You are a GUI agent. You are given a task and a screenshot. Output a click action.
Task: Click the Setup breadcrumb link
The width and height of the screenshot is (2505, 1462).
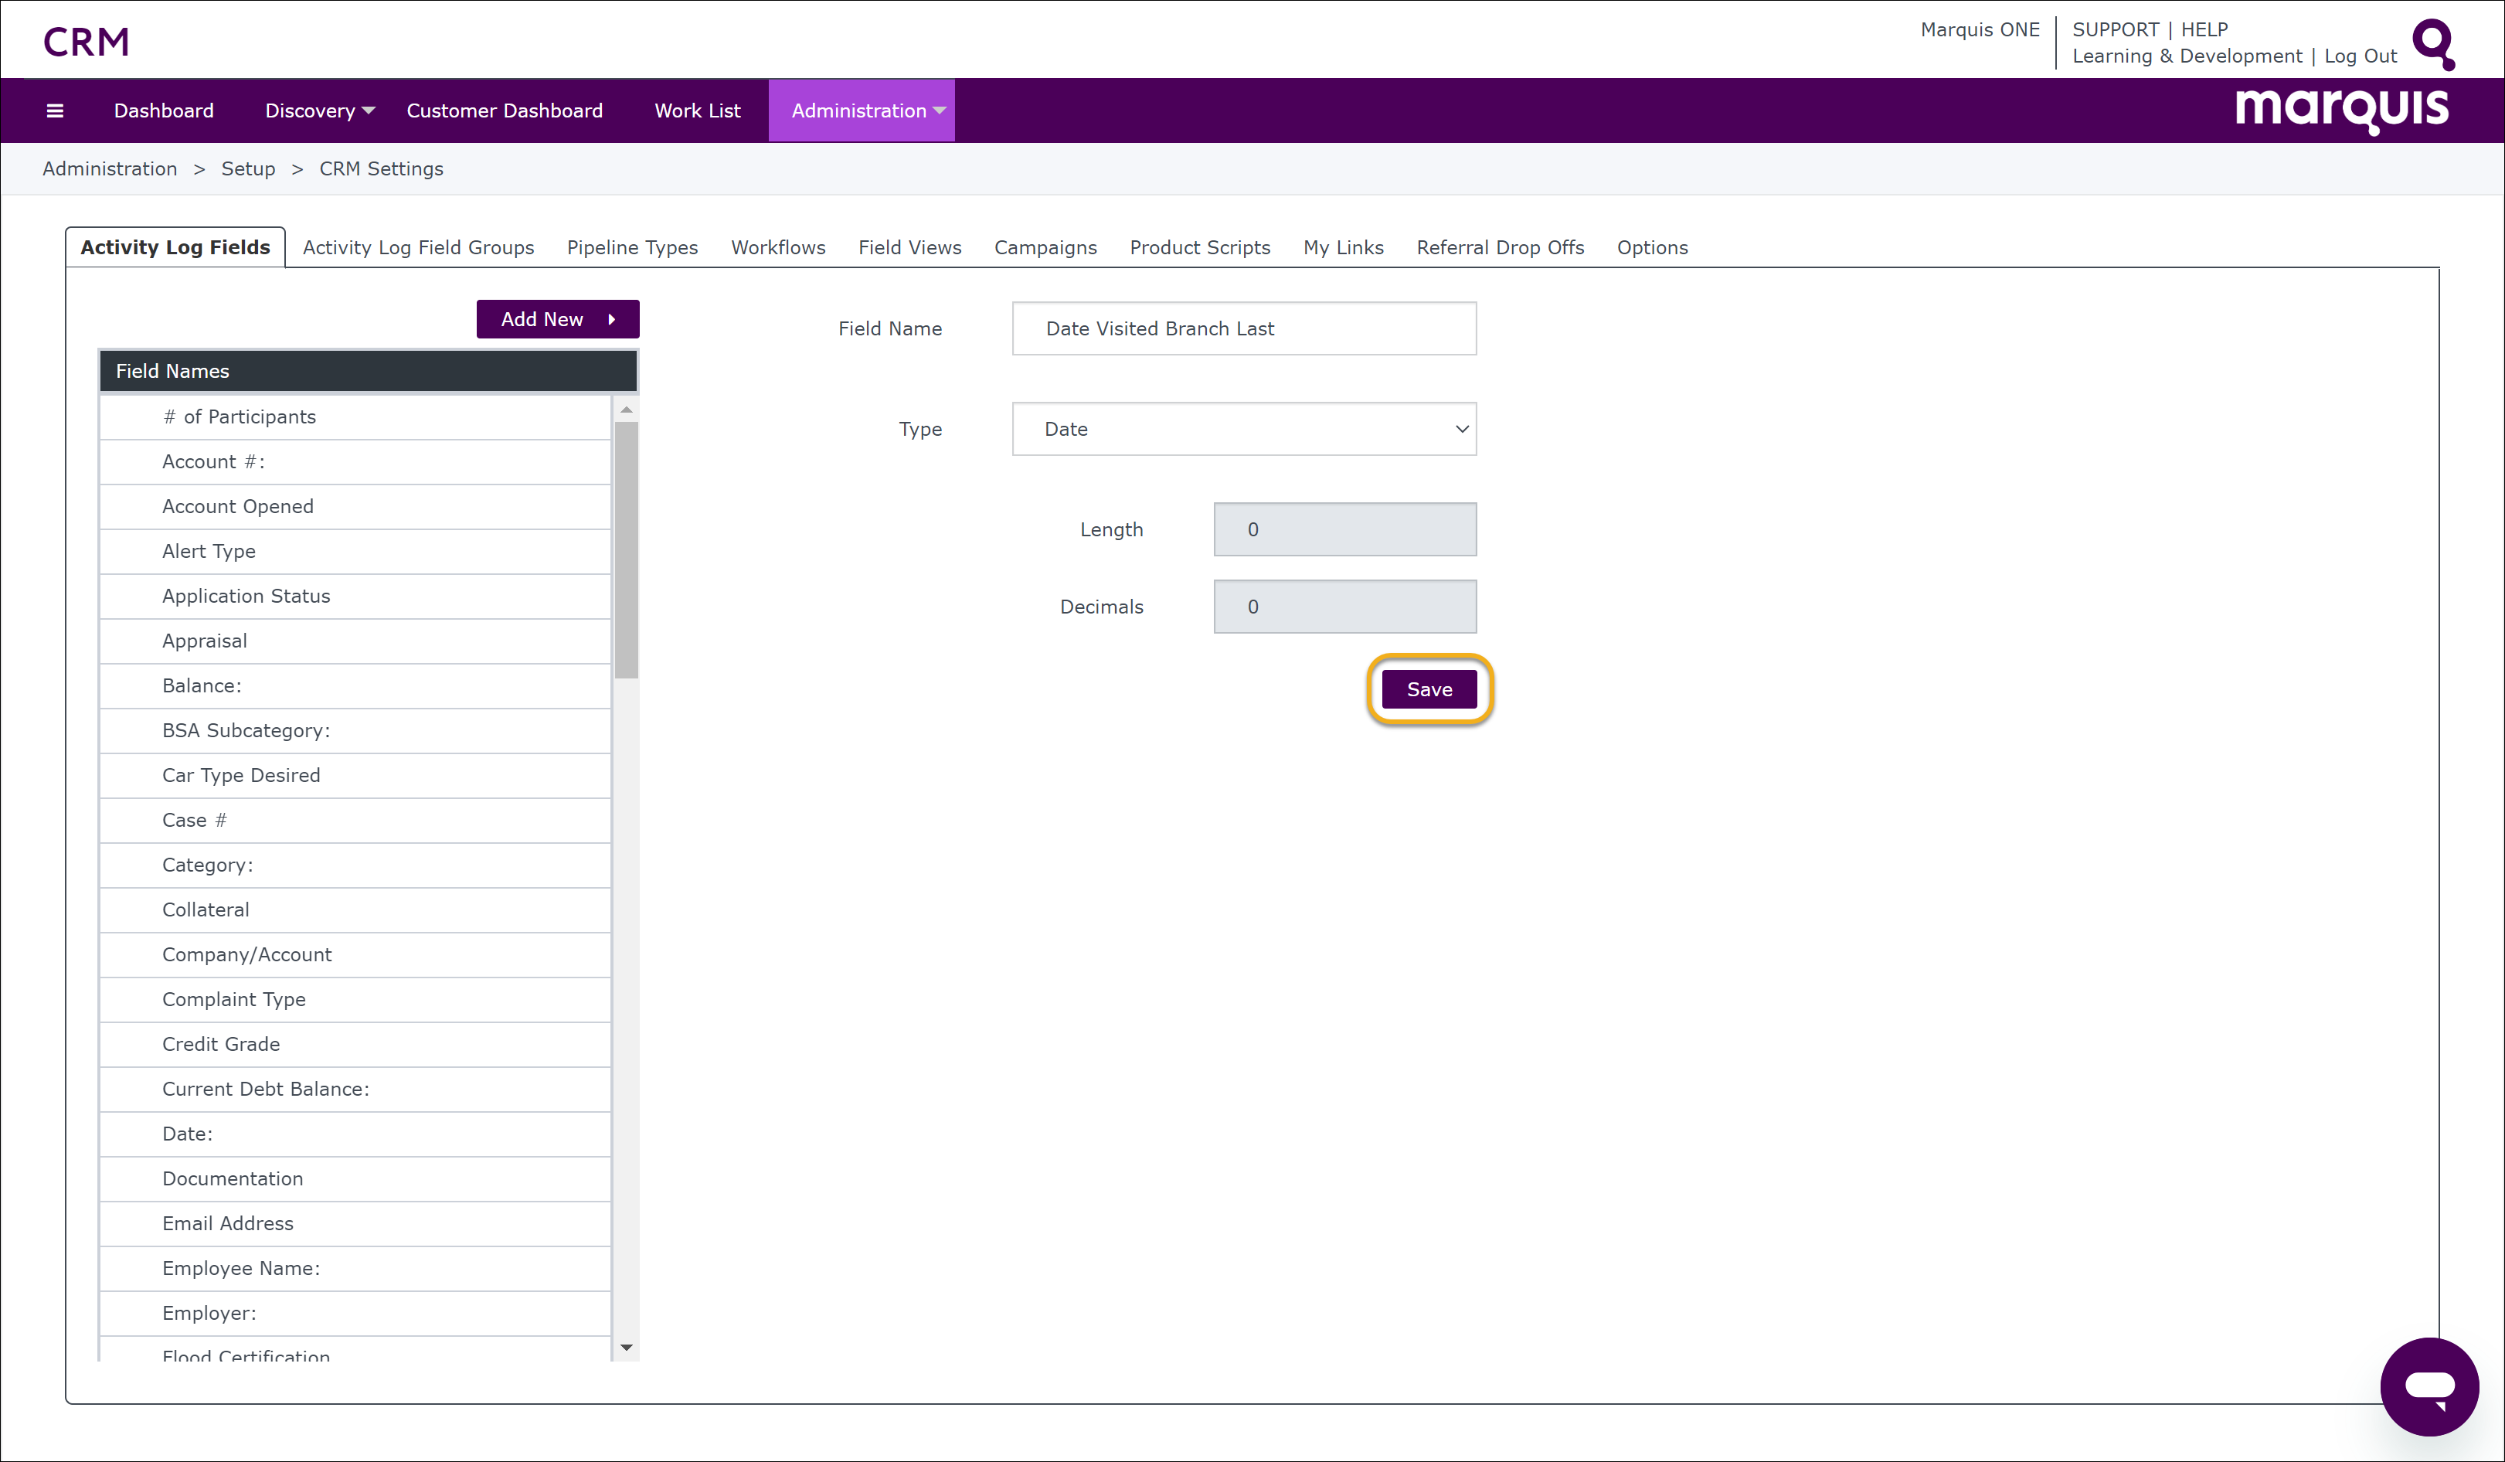(247, 169)
